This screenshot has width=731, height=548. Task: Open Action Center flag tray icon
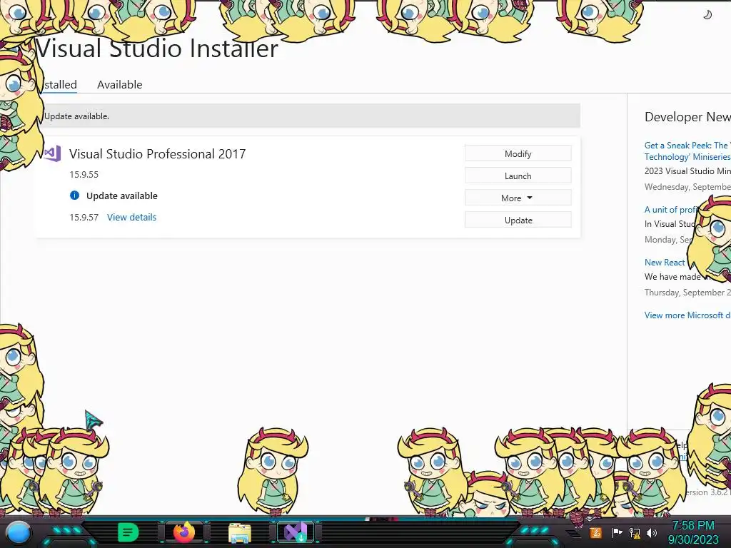[x=617, y=532]
